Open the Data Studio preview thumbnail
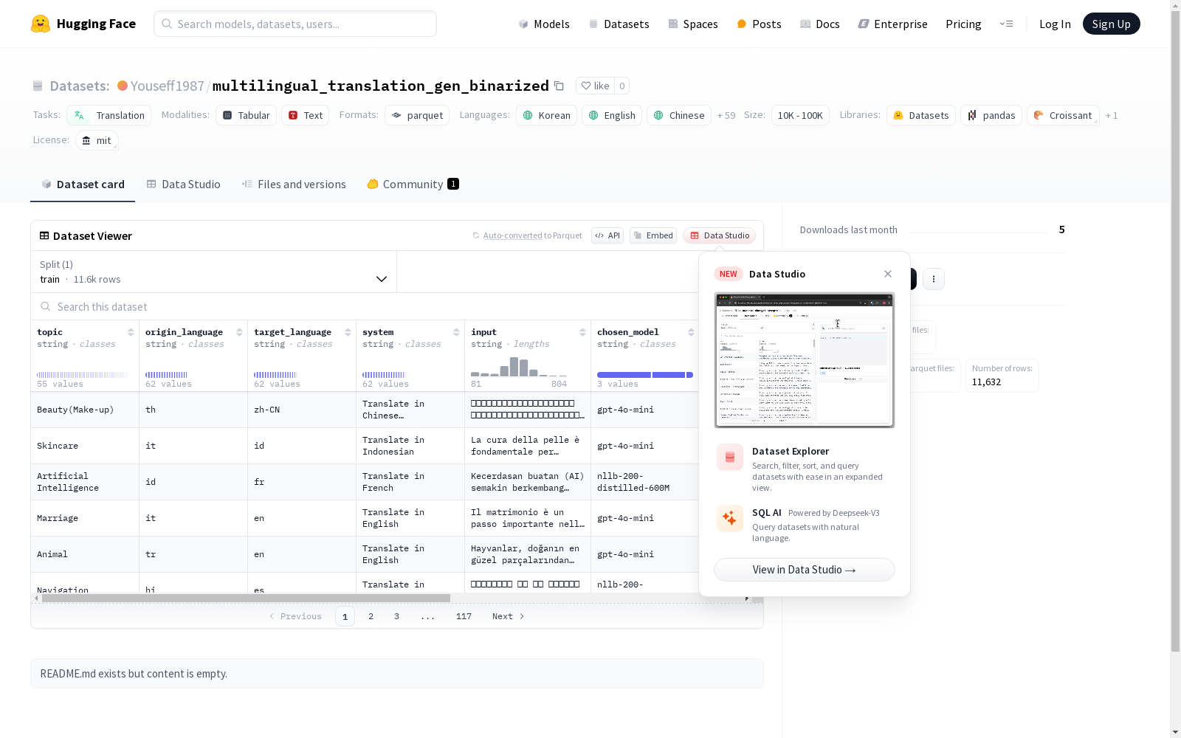Screen dimensions: 1181x738 (805, 360)
